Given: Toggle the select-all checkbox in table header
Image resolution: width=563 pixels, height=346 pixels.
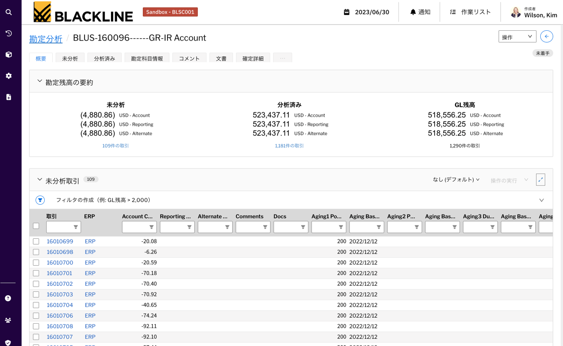Looking at the screenshot, I should (36, 226).
